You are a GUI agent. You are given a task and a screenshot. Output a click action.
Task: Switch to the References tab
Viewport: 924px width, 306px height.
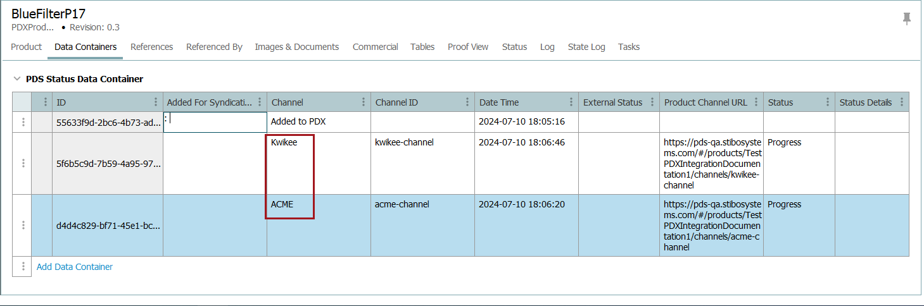tap(151, 47)
